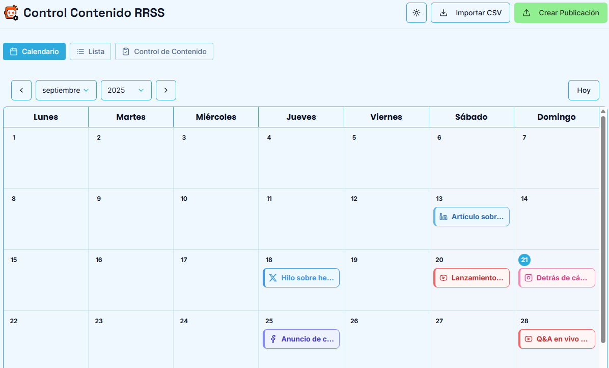Screen dimensions: 609x368
Task: Click the Instagram icon on Detrás de cámaras post
Action: (529, 278)
